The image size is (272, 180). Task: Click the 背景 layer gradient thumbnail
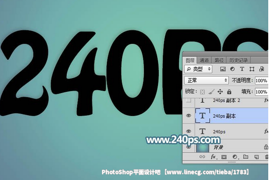(x=203, y=147)
